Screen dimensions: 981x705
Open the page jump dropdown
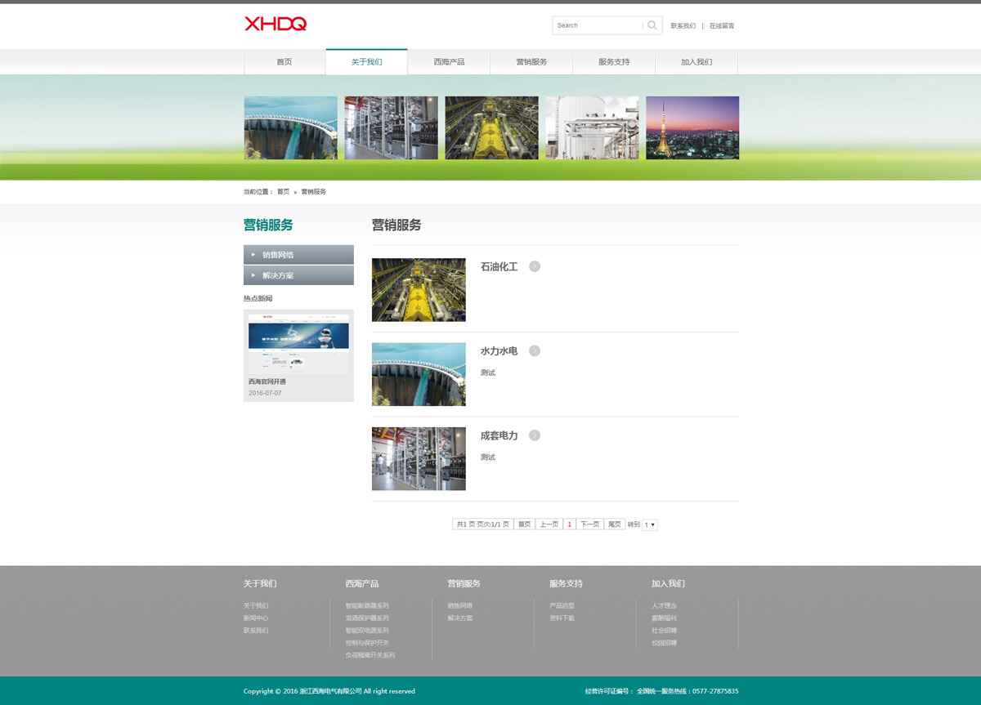(x=650, y=524)
